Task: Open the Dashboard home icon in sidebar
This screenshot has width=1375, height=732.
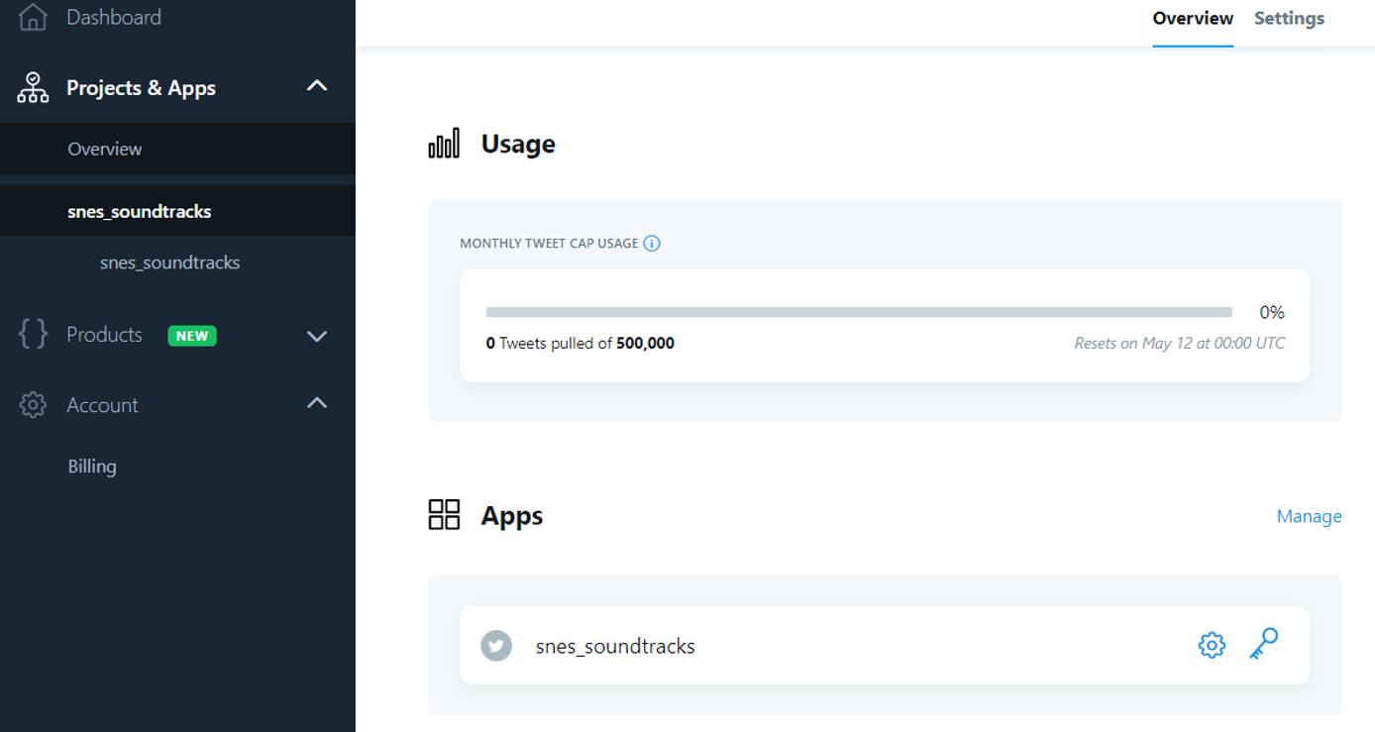Action: [x=32, y=17]
